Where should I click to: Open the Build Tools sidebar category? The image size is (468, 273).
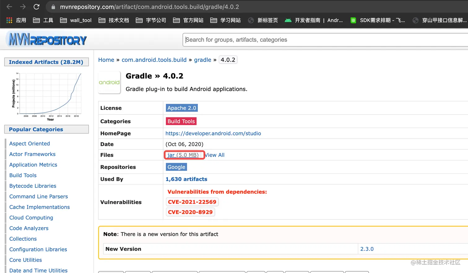click(23, 175)
